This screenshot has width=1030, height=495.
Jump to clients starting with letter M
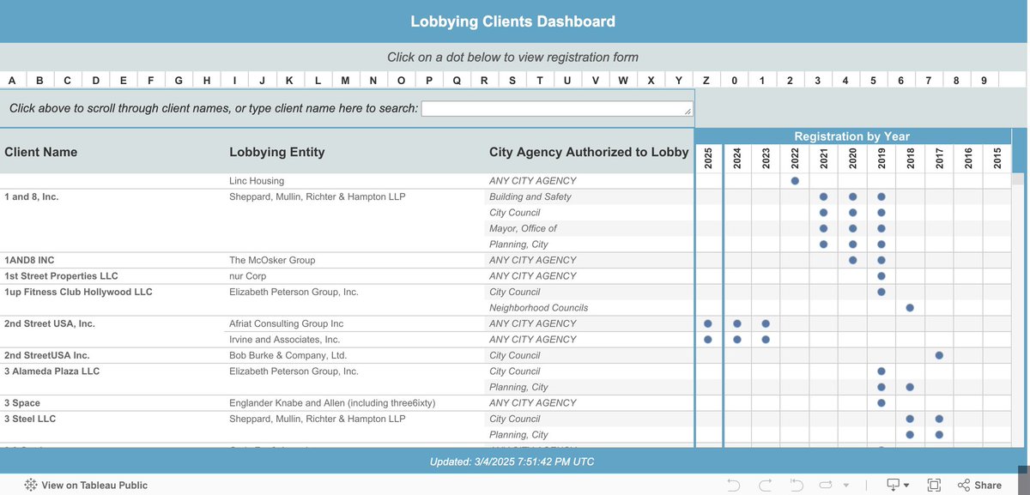345,81
